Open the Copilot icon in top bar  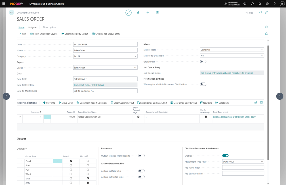[x=245, y=4]
